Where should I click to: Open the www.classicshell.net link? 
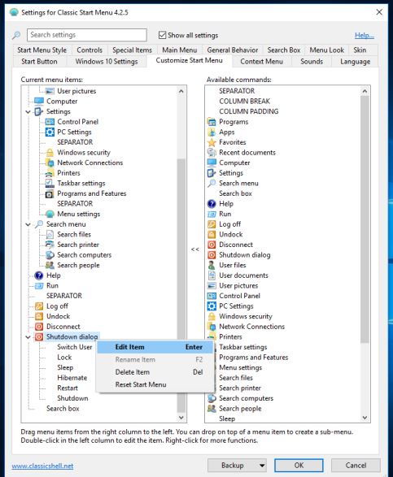(42, 466)
